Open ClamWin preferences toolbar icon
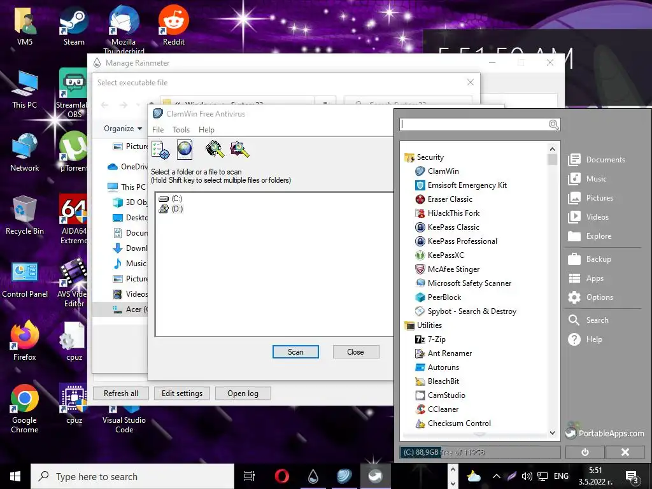The height and width of the screenshot is (489, 652). (x=160, y=150)
